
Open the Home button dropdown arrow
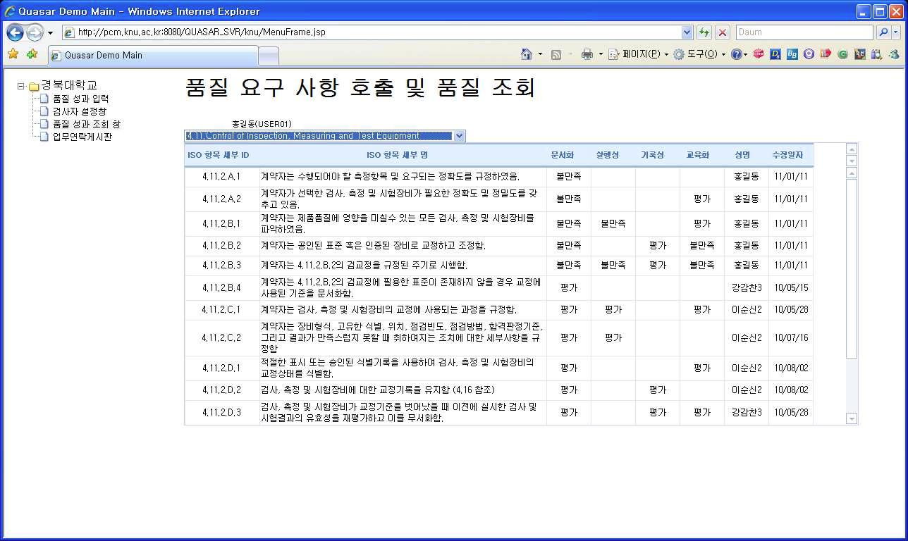click(541, 54)
